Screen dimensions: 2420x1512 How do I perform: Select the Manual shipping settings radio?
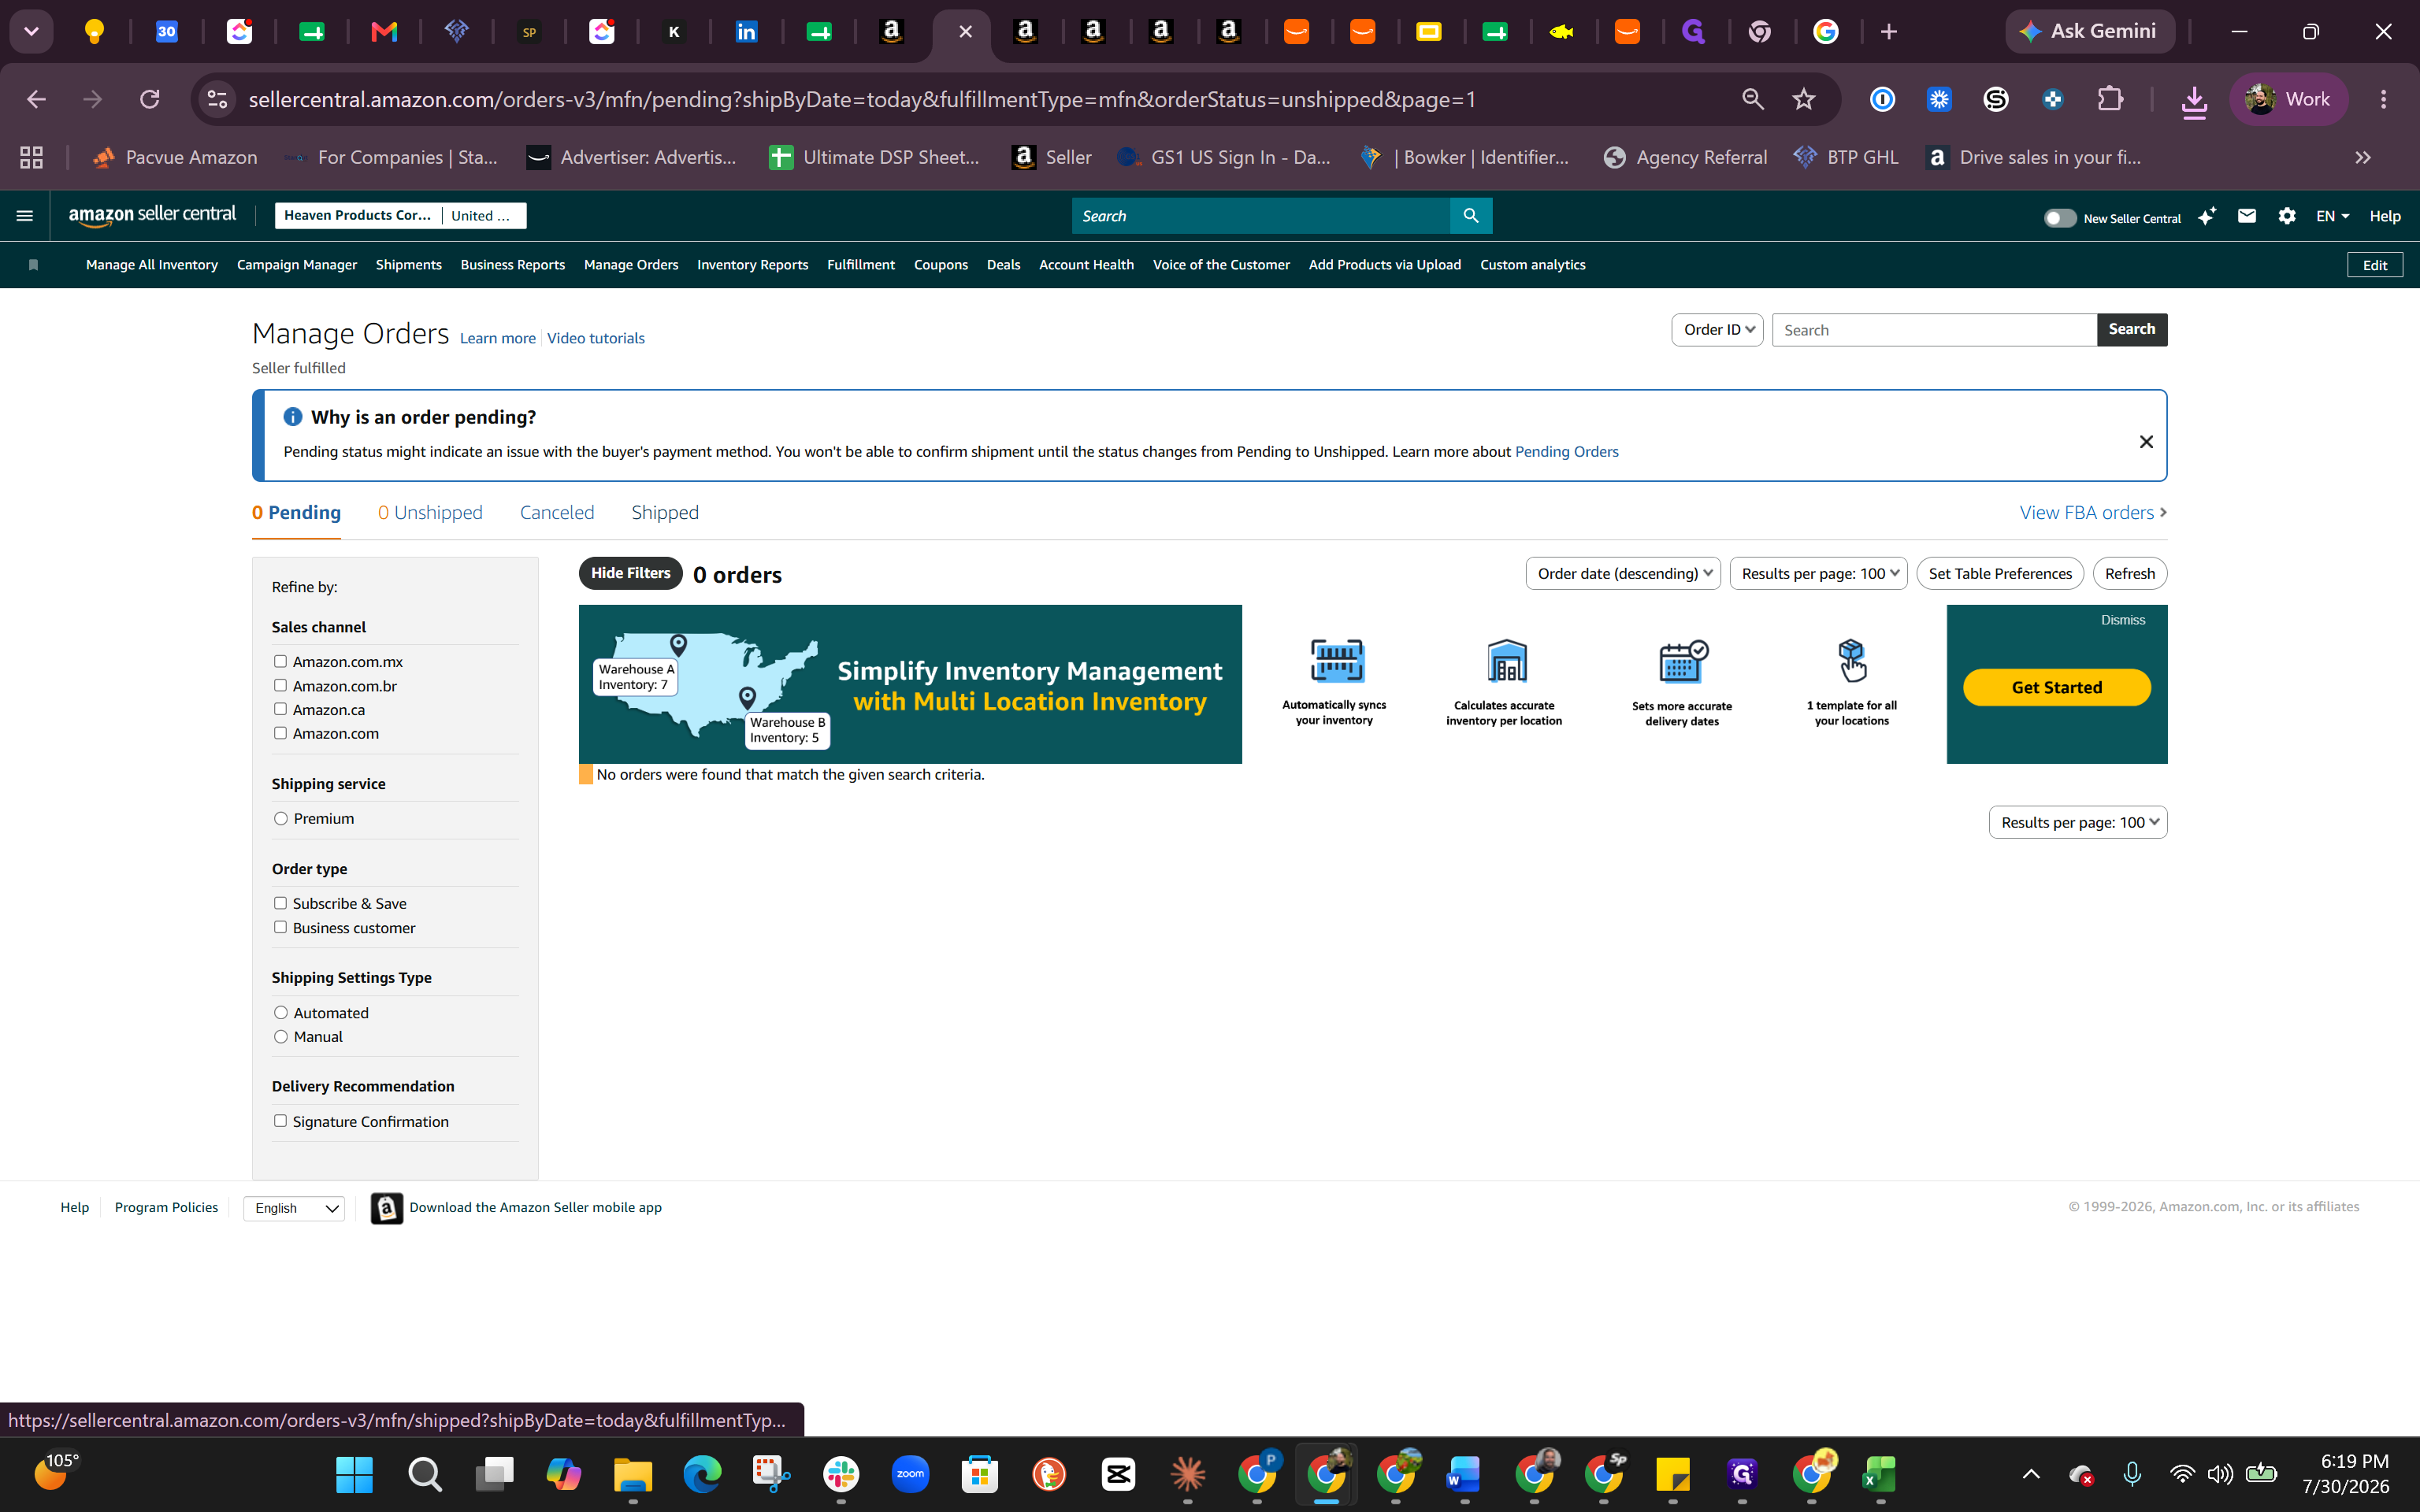click(281, 1037)
